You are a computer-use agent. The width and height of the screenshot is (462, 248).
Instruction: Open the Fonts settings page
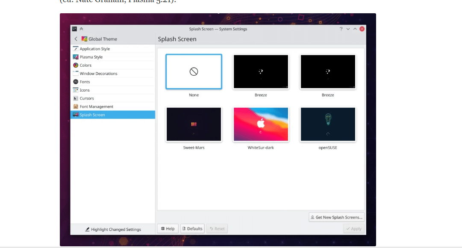pyautogui.click(x=113, y=82)
